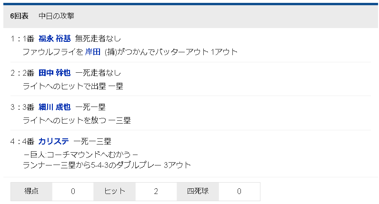The width and height of the screenshot is (379, 204).
Task: Open 田中 幹也 player profile link
Action: tap(54, 73)
